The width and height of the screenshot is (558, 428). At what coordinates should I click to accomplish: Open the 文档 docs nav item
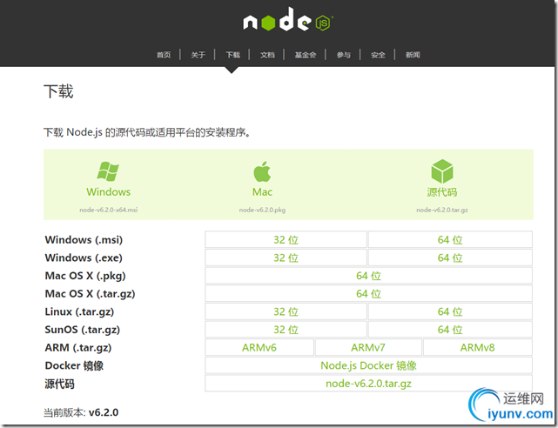[x=267, y=55]
